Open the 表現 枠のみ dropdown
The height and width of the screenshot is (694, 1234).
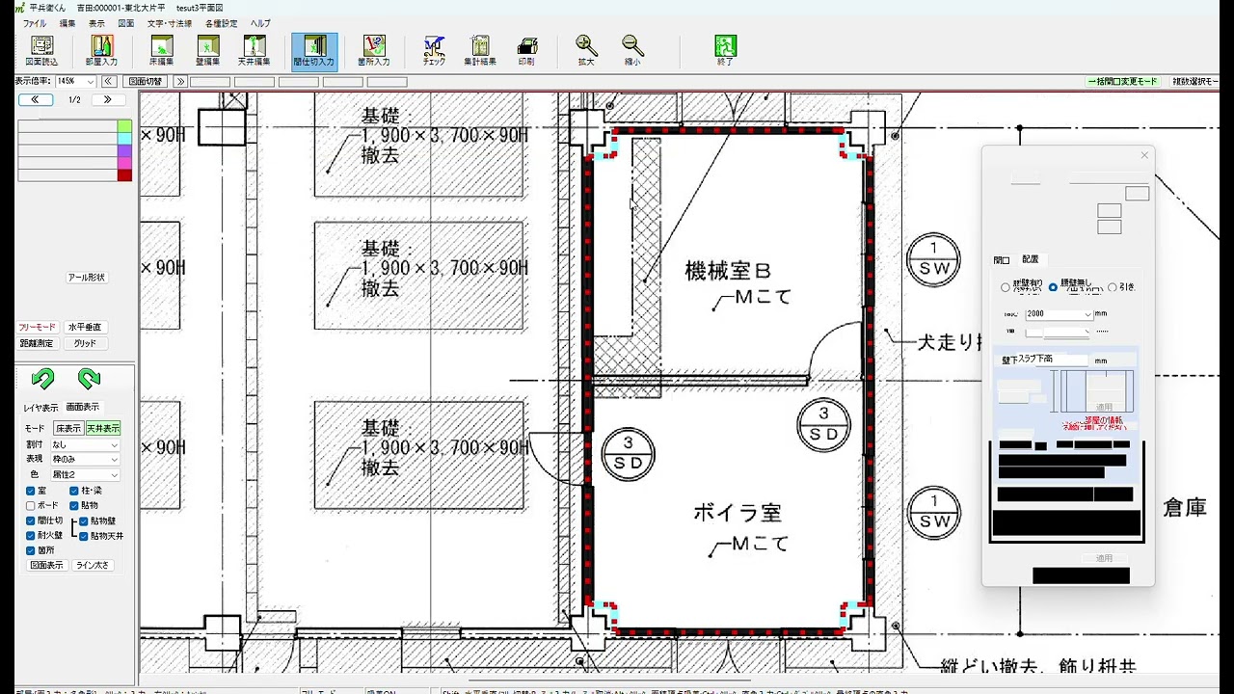pos(85,460)
